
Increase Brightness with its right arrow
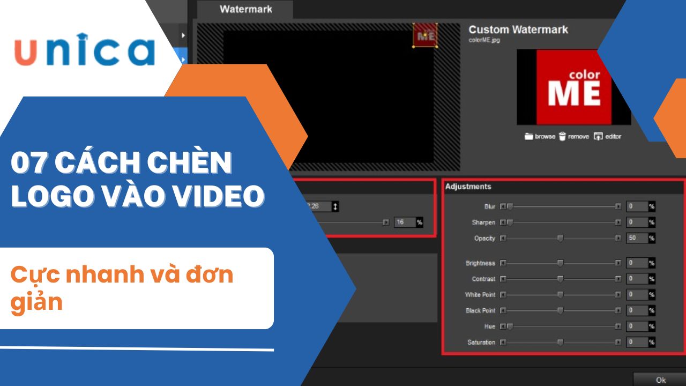pos(618,263)
